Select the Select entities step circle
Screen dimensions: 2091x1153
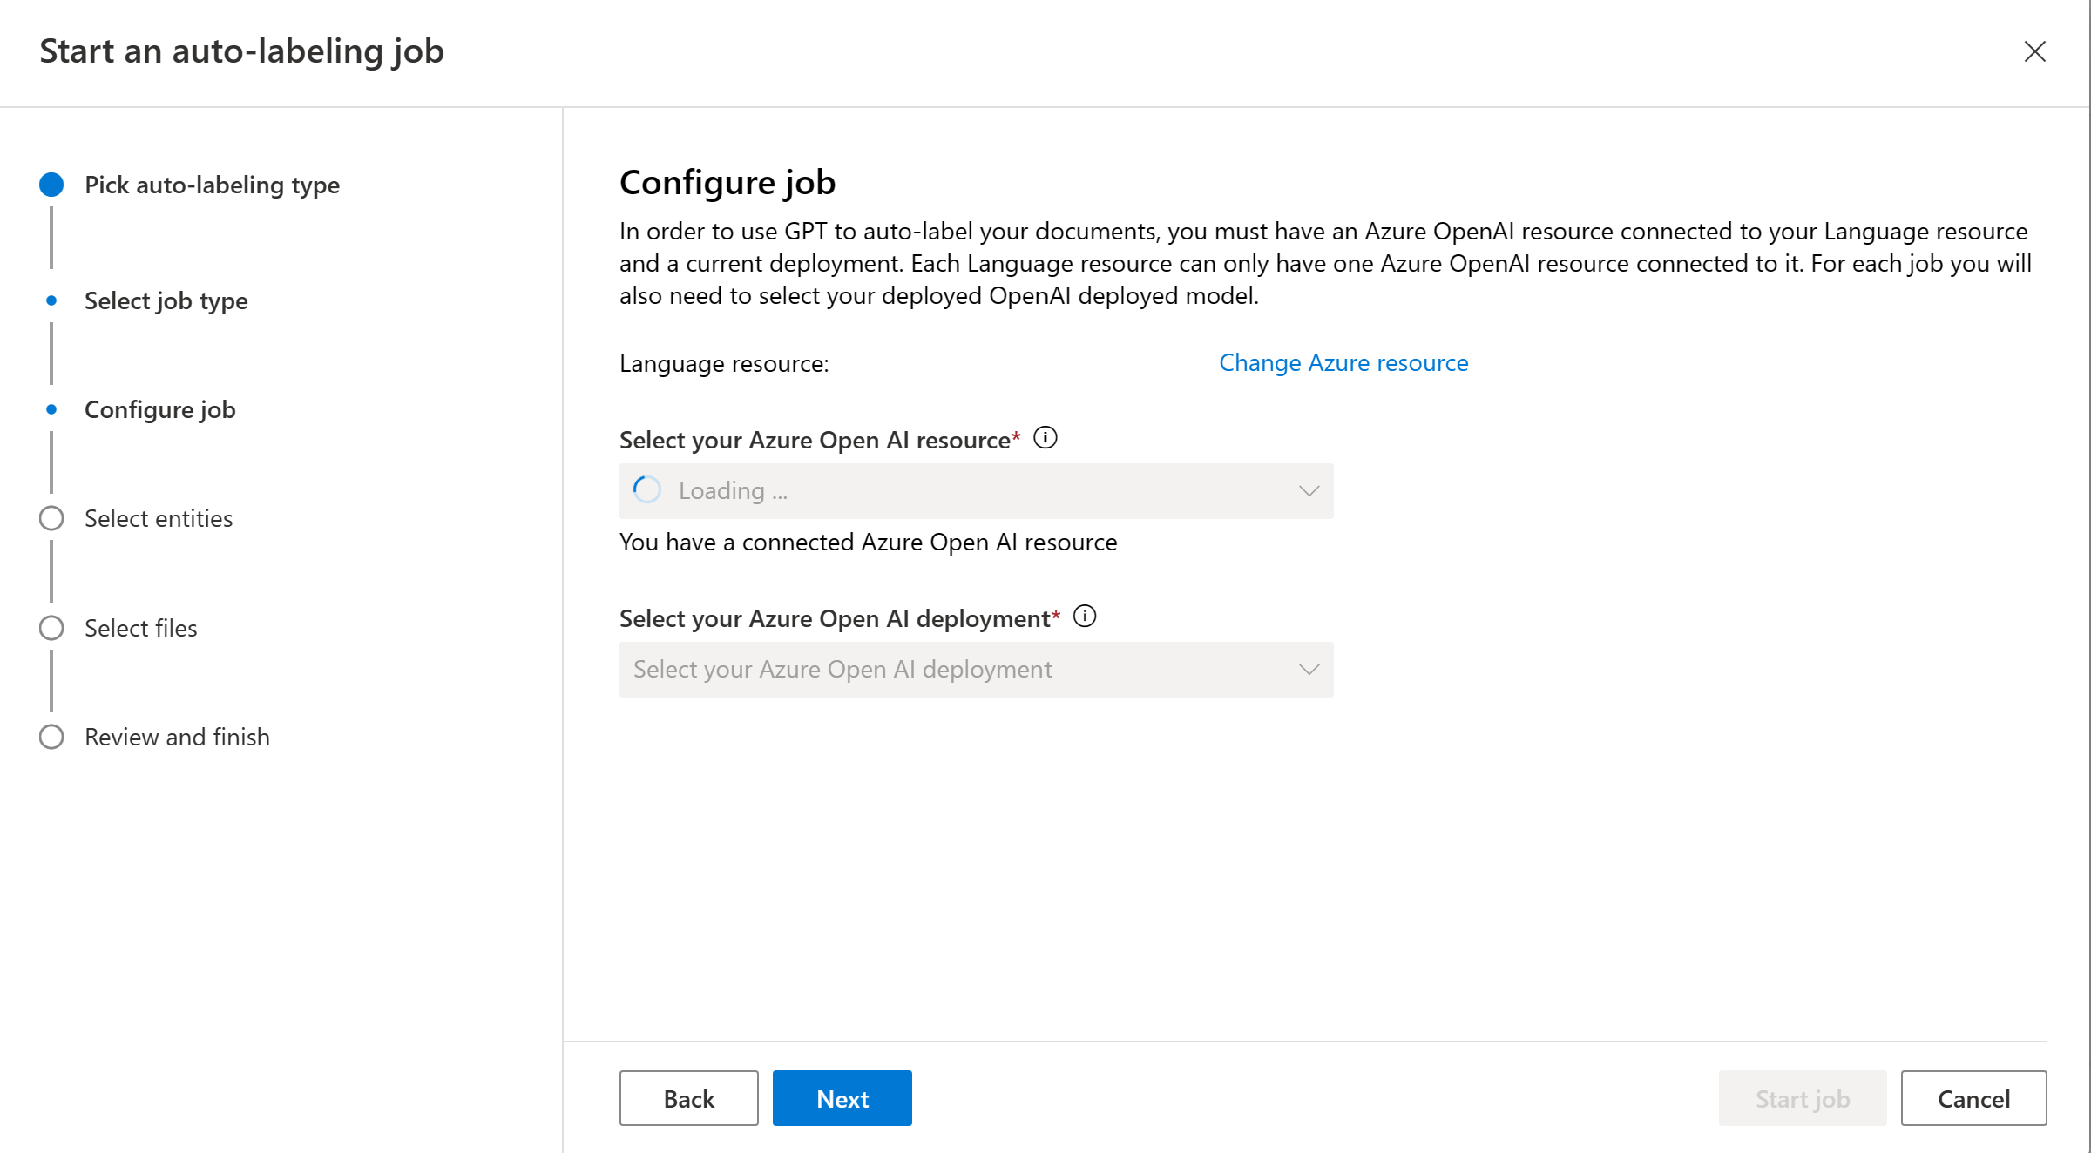[x=51, y=518]
